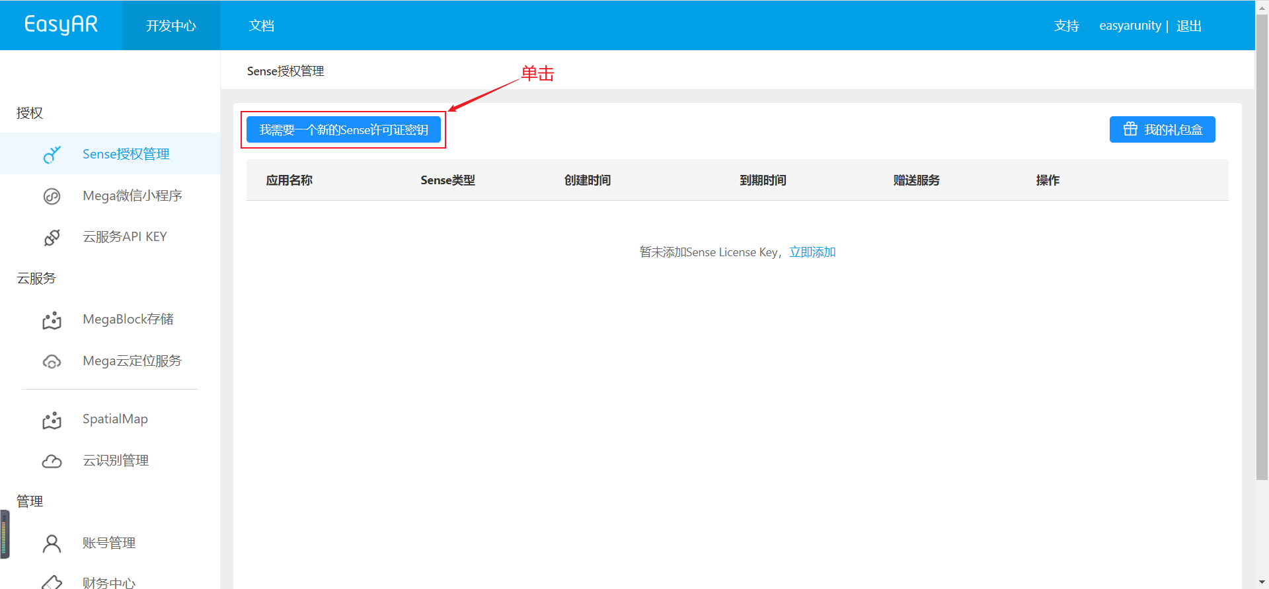The height and width of the screenshot is (589, 1269).
Task: Click the Sense授权管理 key icon
Action: coord(52,155)
